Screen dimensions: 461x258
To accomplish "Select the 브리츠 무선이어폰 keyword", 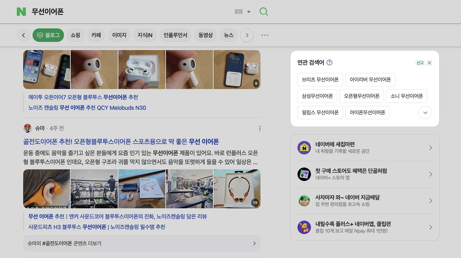I will point(320,80).
